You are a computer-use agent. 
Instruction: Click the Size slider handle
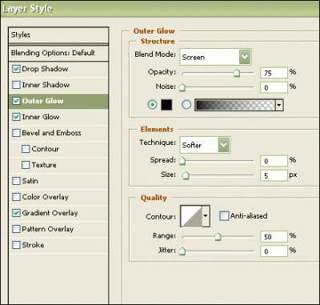pos(186,175)
